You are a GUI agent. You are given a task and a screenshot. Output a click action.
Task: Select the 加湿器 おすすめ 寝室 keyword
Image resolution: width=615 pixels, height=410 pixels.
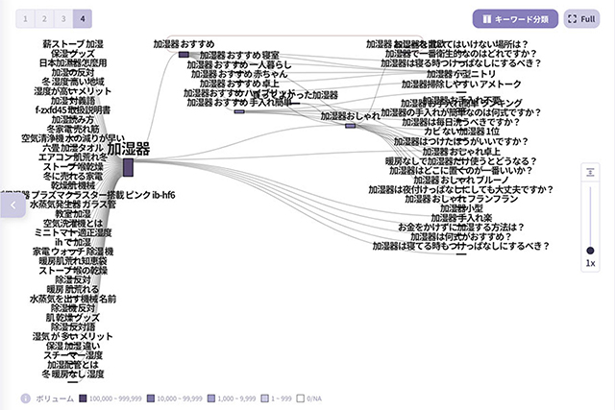click(240, 56)
